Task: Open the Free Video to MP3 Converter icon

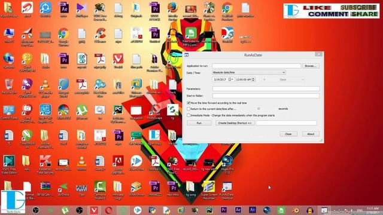Action: pos(191,37)
